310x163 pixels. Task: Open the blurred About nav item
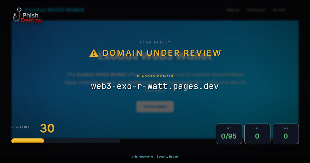[233, 10]
